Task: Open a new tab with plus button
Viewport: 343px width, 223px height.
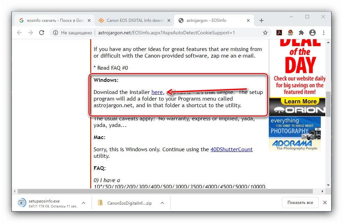Action: tap(261, 20)
